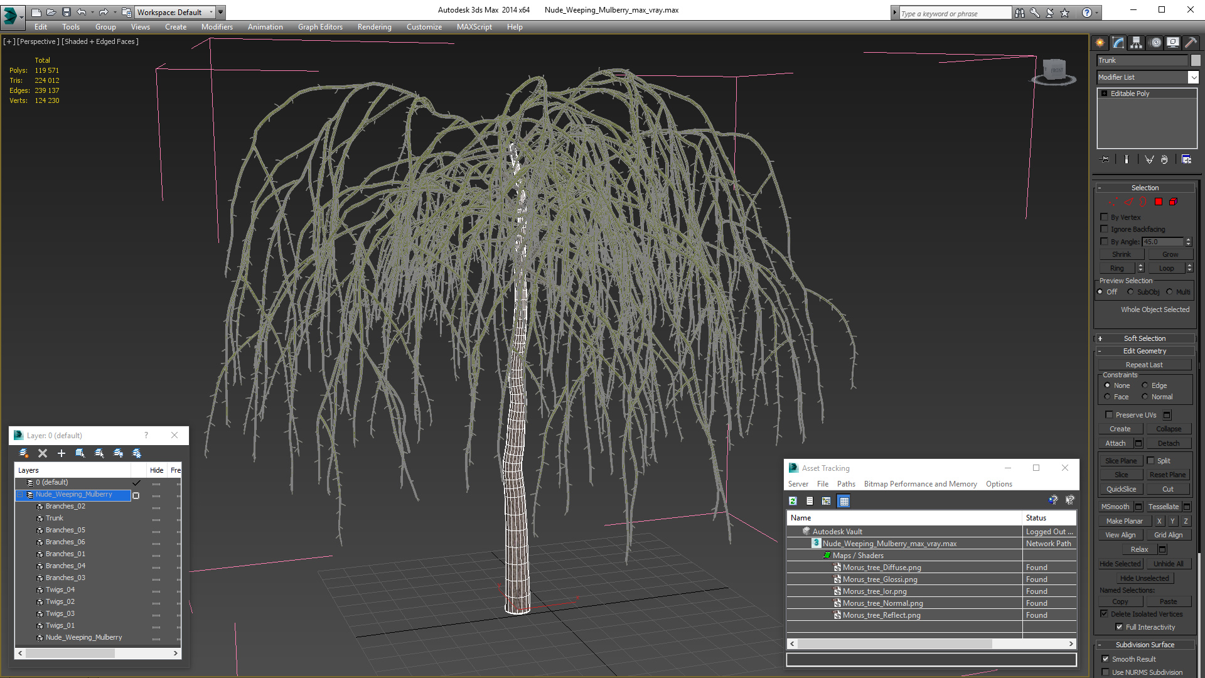Open the MAXScript menu
This screenshot has width=1205, height=678.
pyautogui.click(x=474, y=27)
